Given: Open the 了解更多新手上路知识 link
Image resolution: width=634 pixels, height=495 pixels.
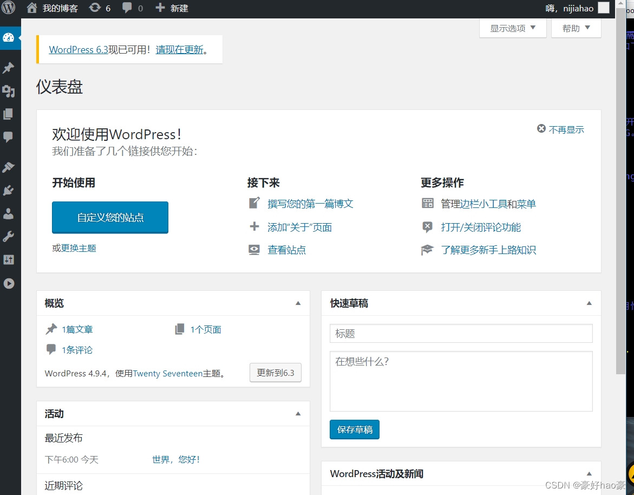Looking at the screenshot, I should [488, 250].
